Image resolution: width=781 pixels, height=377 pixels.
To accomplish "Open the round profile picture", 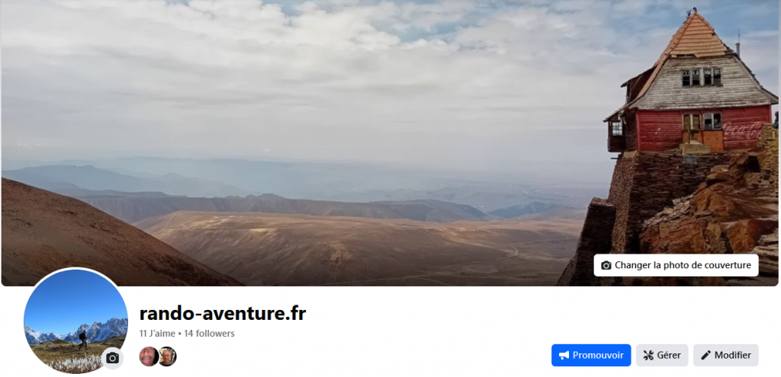I will 76,321.
